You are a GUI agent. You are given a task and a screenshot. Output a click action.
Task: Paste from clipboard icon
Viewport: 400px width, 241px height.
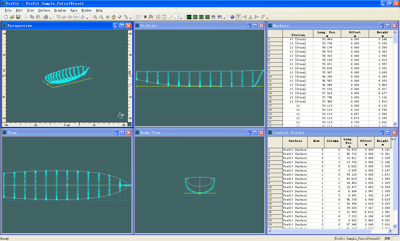[x=38, y=17]
